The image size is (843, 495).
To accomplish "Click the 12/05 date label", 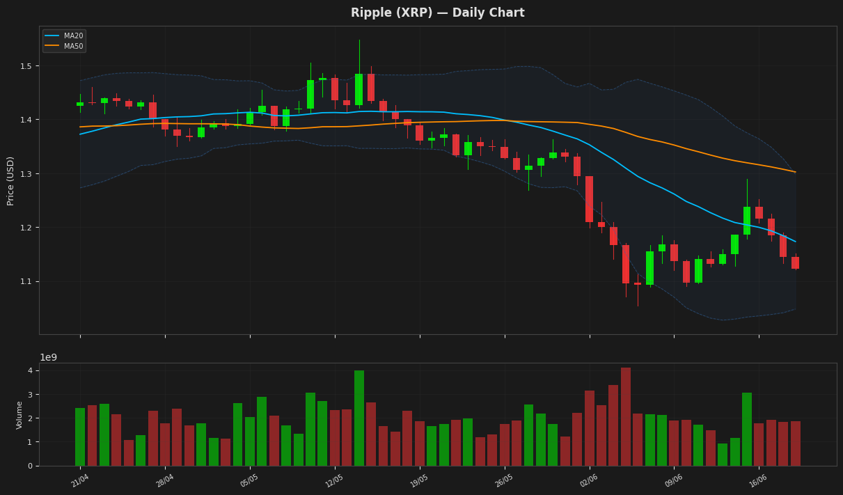I will click(x=335, y=480).
